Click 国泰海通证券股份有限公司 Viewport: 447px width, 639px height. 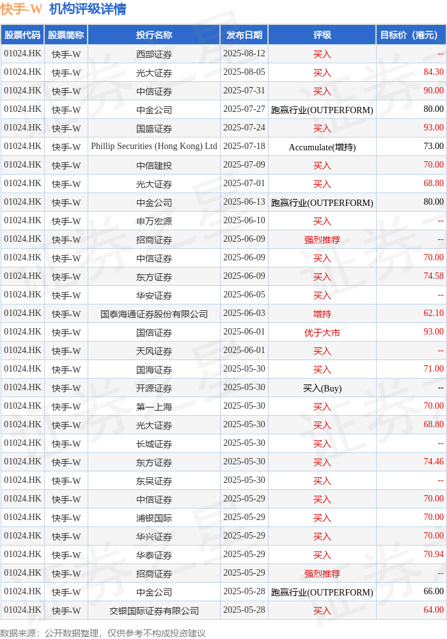click(154, 314)
